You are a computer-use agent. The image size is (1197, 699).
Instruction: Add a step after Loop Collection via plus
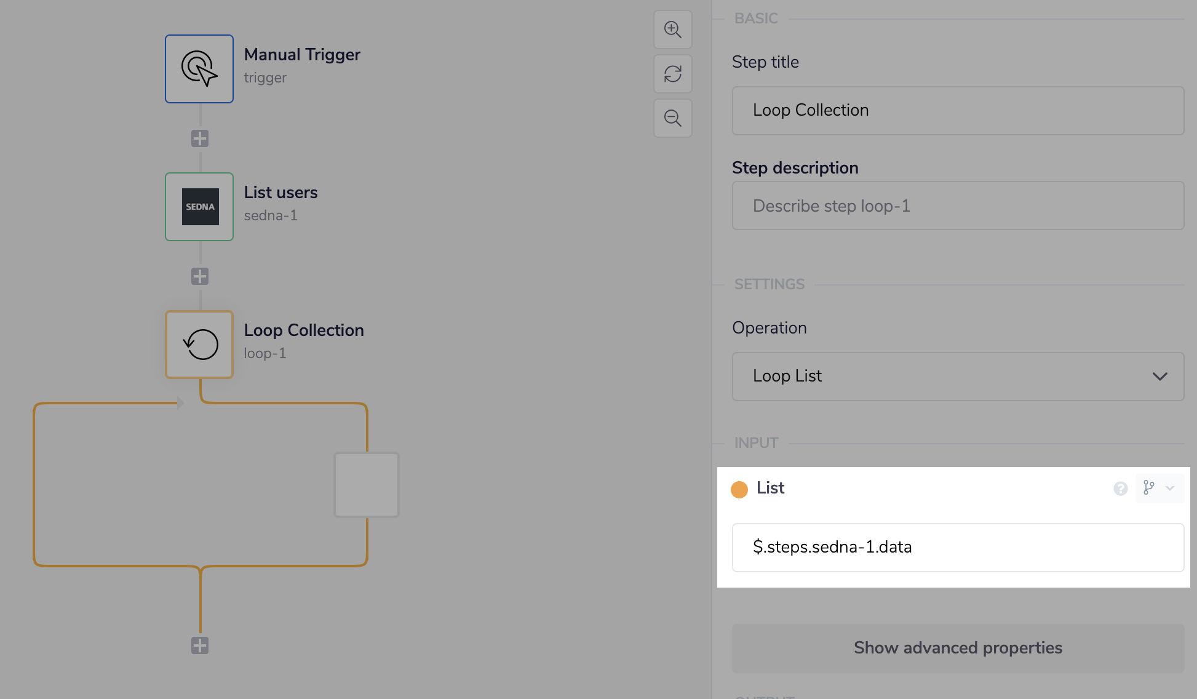pos(199,645)
